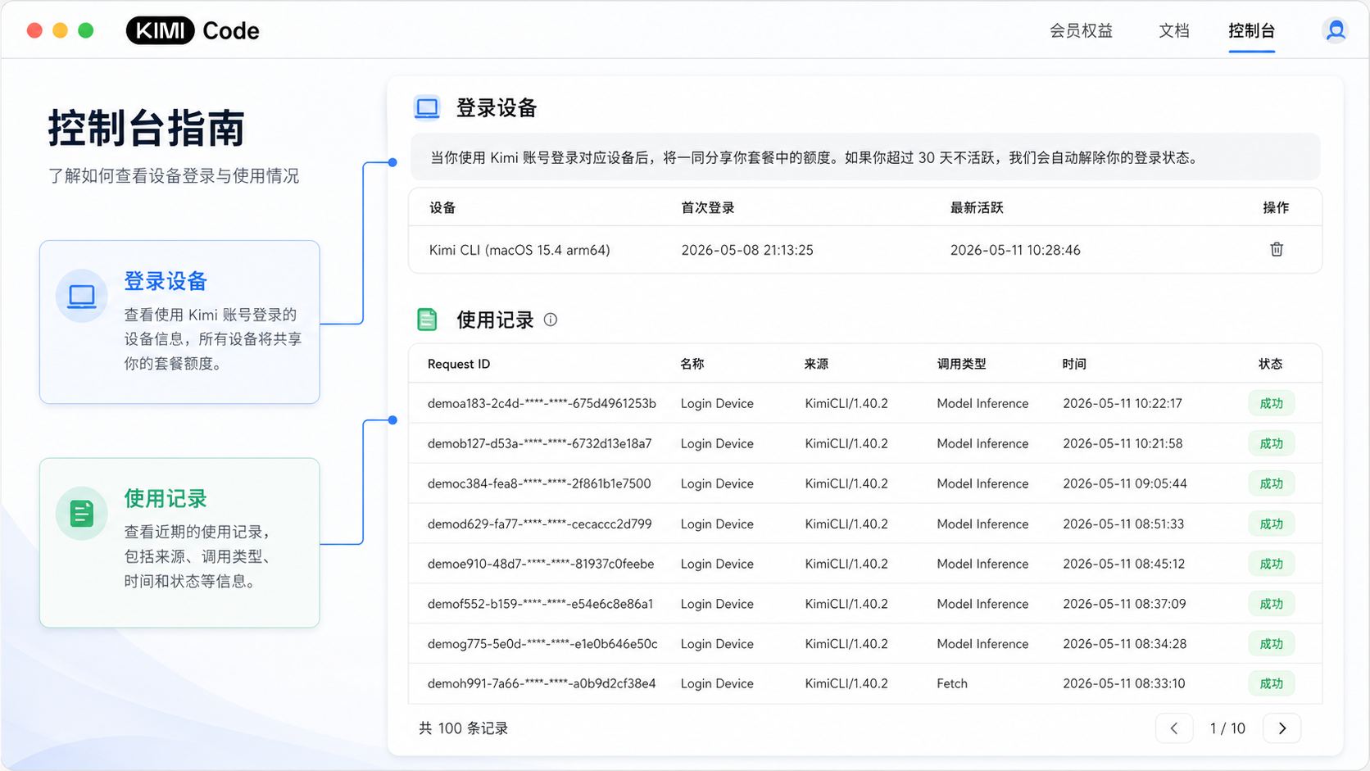Click Request ID demoe910-48d7-****-****-81937c0feebe
The image size is (1370, 771).
click(x=541, y=564)
